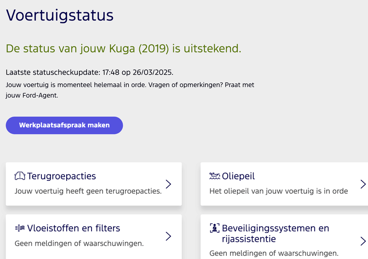Image resolution: width=368 pixels, height=259 pixels.
Task: Click the oil can icon beside Oliepeil
Action: tap(214, 176)
